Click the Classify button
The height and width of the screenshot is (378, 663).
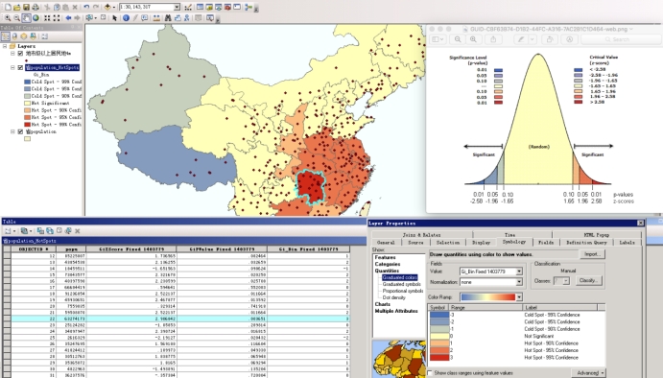coord(588,280)
